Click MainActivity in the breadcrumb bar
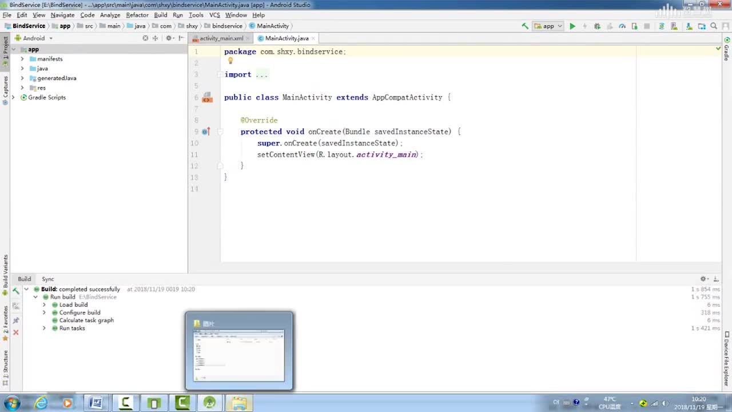732x412 pixels. point(269,26)
